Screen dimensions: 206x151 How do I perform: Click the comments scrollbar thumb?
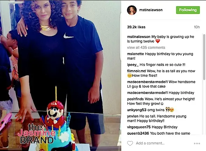tap(204, 57)
